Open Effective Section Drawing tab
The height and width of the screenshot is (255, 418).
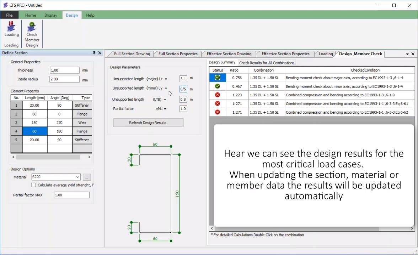[x=229, y=54]
